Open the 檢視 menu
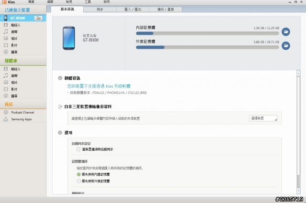The width and height of the screenshot is (306, 203). (69, 2)
